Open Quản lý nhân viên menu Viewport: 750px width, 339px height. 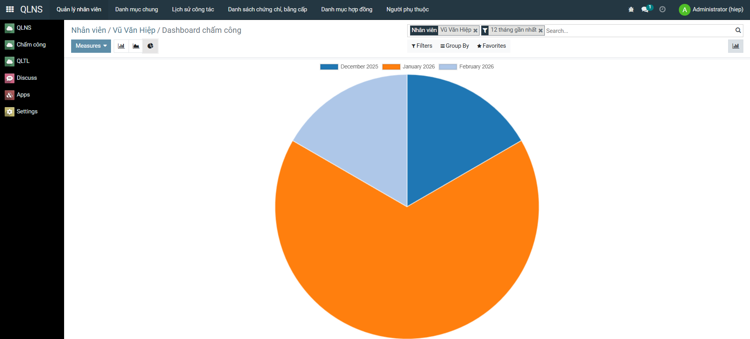pos(79,9)
